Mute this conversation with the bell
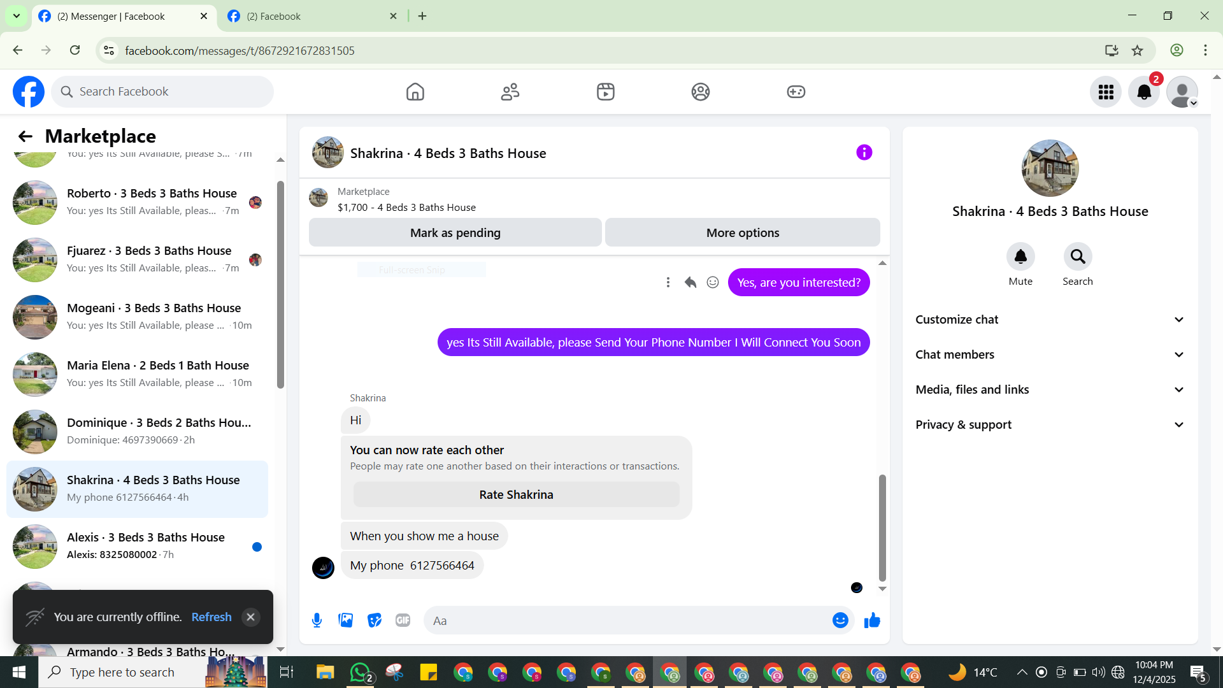1223x688 pixels. (x=1020, y=257)
